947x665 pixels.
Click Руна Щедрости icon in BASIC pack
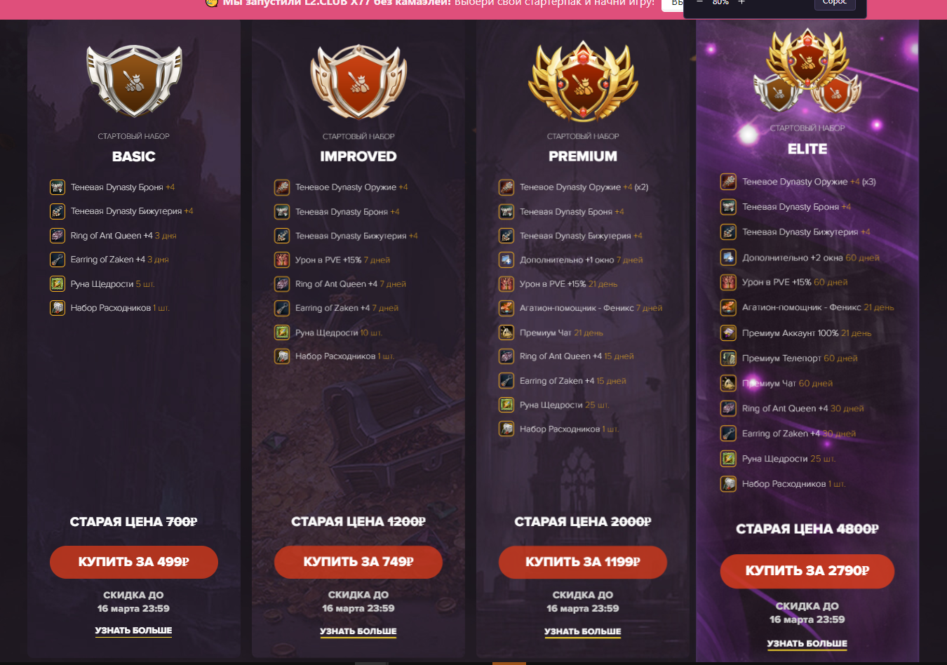coord(58,284)
